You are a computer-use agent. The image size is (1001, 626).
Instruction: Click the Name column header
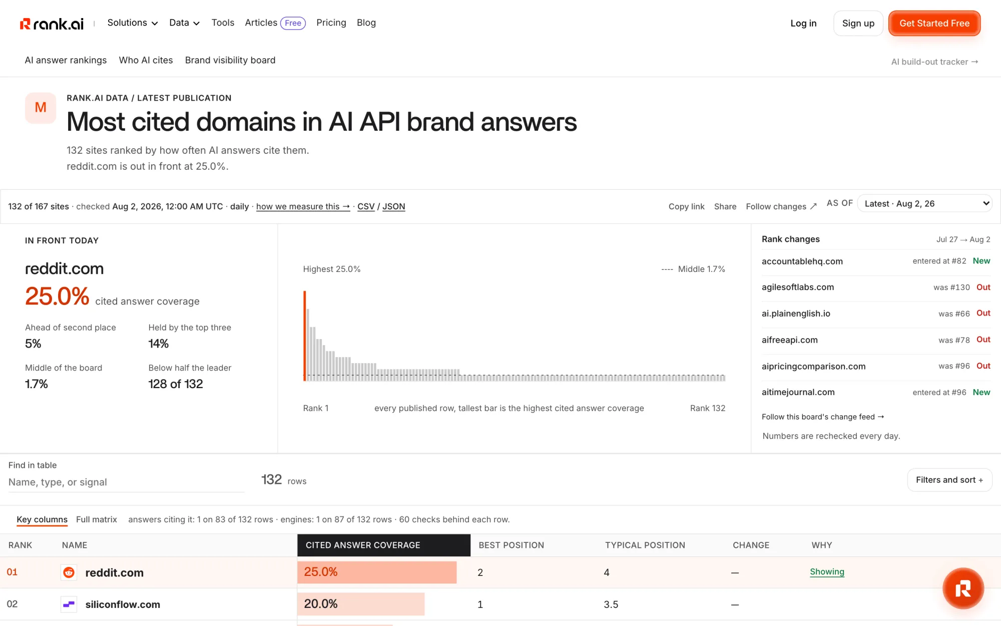click(x=75, y=545)
